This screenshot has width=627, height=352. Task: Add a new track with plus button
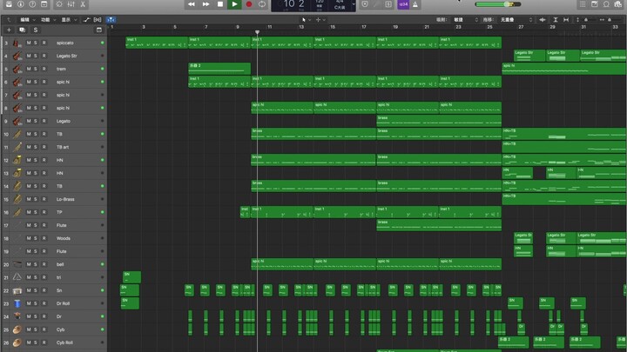click(9, 30)
